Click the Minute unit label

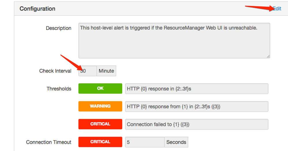[106, 71]
